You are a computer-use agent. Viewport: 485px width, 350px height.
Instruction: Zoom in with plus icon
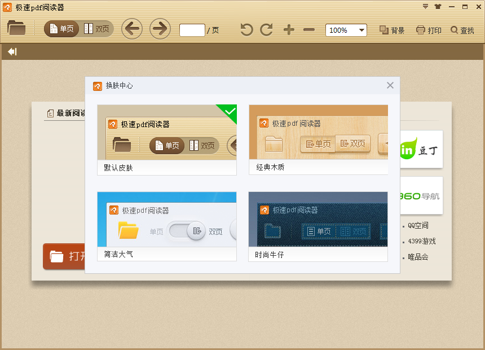coord(289,30)
